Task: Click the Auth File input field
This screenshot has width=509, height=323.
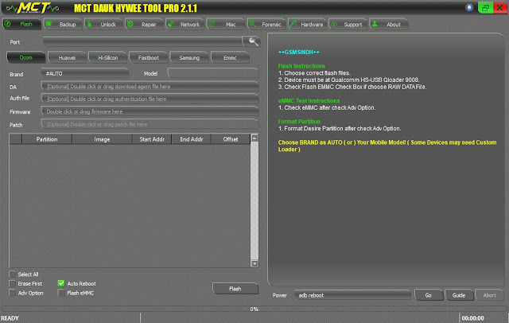Action: pos(150,99)
